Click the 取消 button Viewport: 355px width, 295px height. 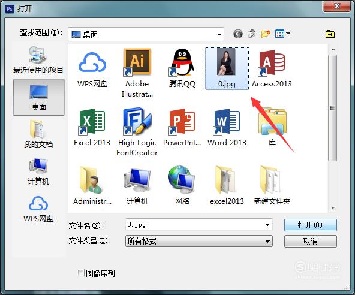coord(311,242)
